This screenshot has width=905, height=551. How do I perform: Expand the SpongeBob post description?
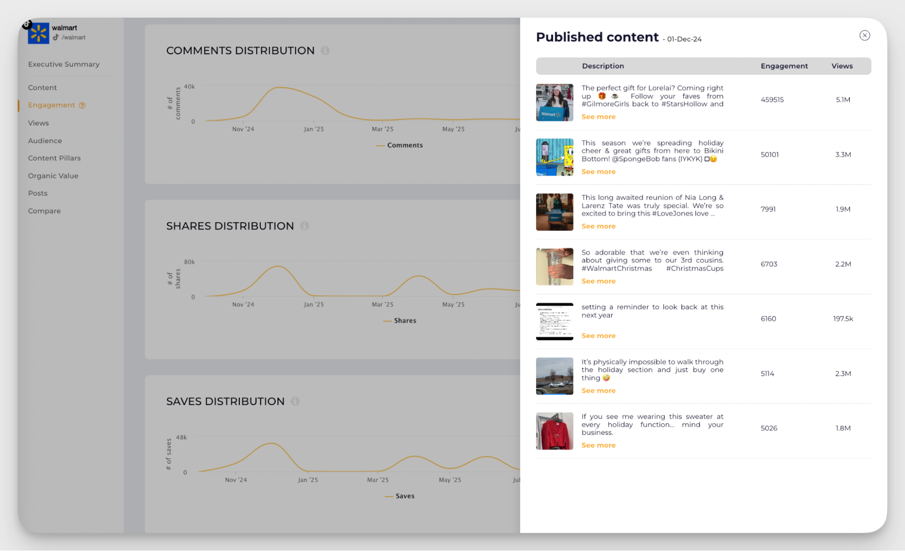(x=598, y=171)
